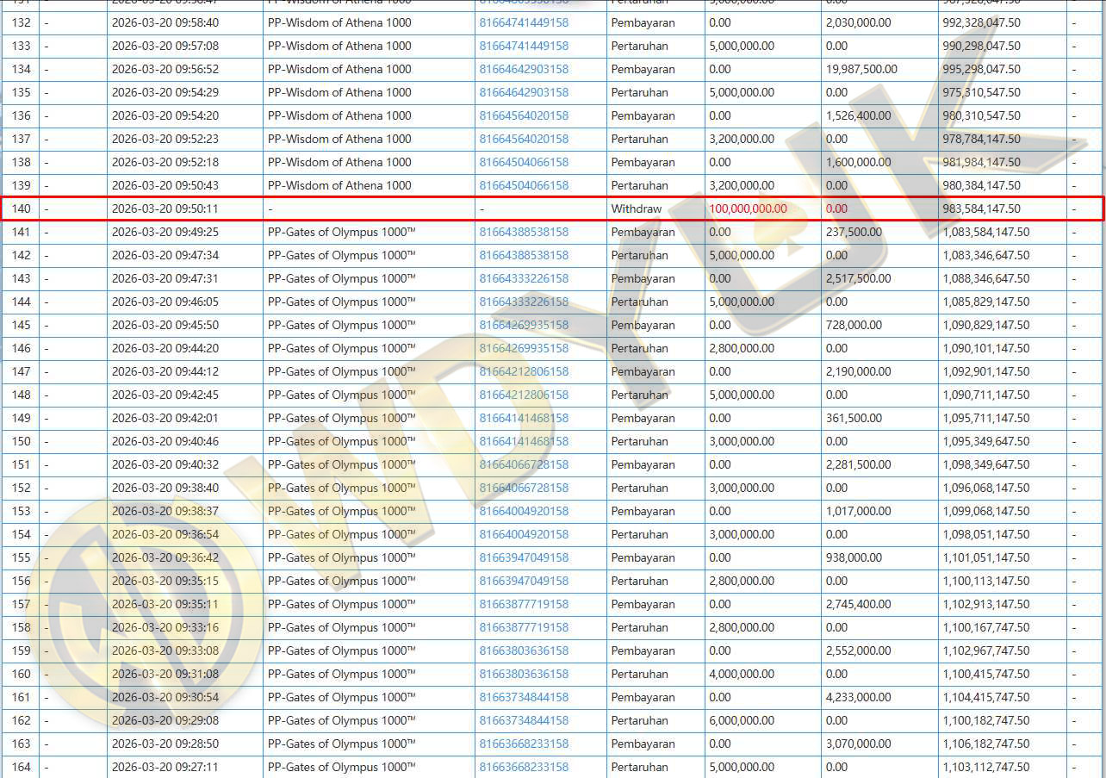Open link 81664269935158 in row 145
This screenshot has height=778, width=1106.
click(x=524, y=325)
